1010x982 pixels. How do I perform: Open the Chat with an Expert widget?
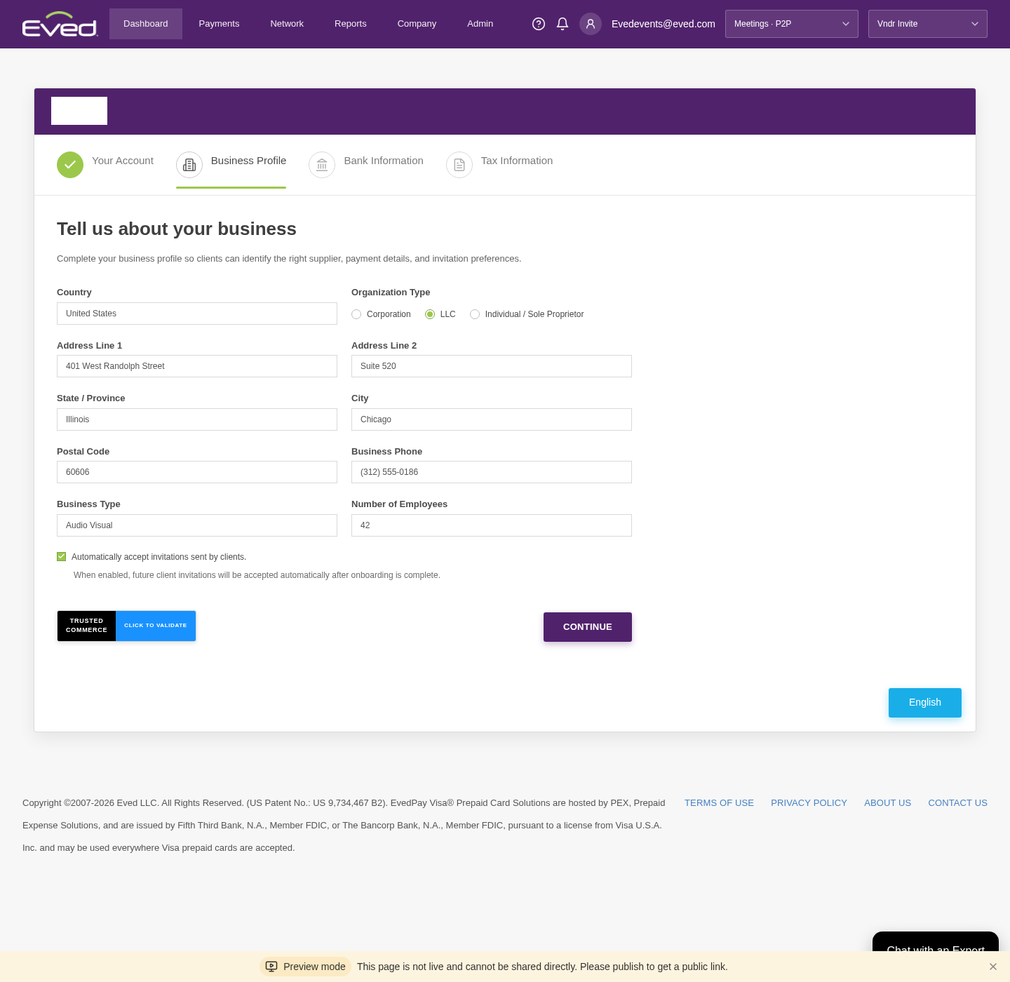pyautogui.click(x=936, y=942)
